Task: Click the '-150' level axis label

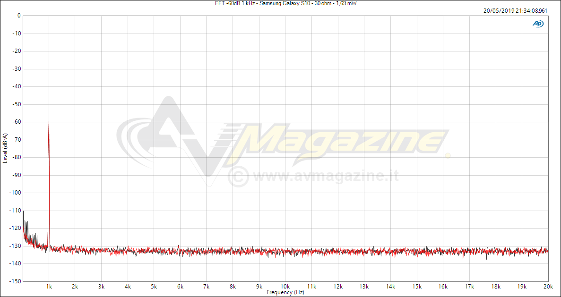Action: (x=15, y=281)
